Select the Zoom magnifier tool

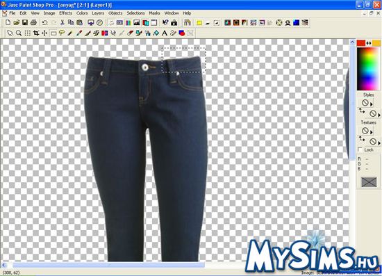(19, 33)
